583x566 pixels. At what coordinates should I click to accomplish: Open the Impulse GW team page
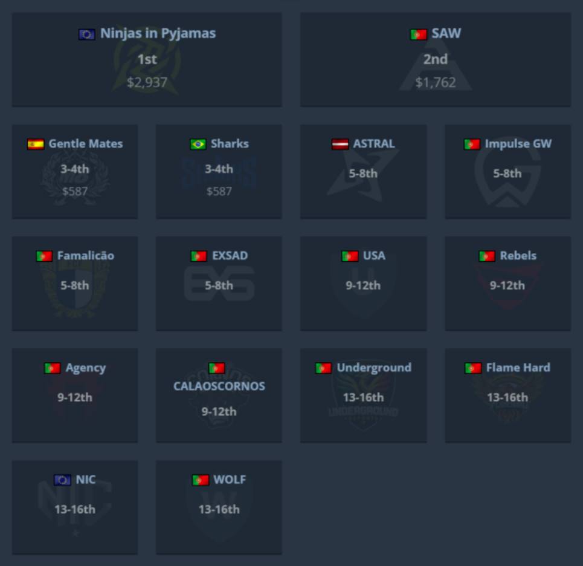click(518, 144)
